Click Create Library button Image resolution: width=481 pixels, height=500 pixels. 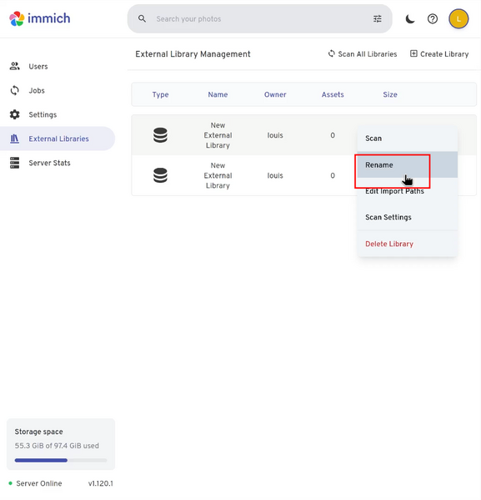(x=439, y=54)
